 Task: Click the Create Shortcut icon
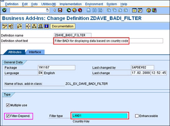point(140,10)
